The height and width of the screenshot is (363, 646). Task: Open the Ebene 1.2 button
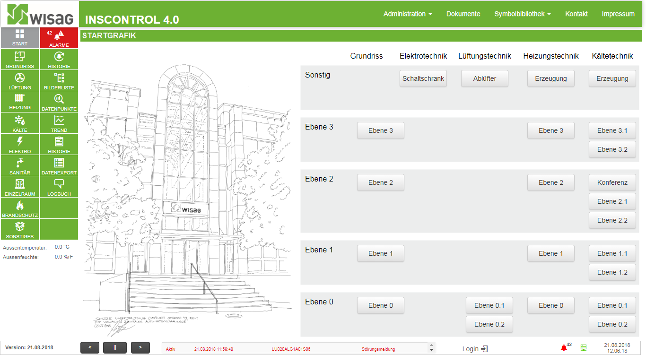click(x=612, y=272)
